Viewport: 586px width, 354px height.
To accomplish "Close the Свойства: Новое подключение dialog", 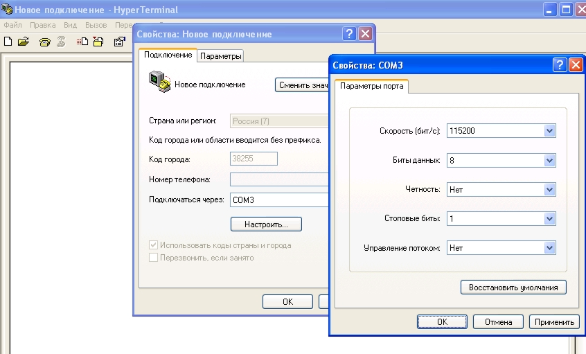I will point(366,34).
